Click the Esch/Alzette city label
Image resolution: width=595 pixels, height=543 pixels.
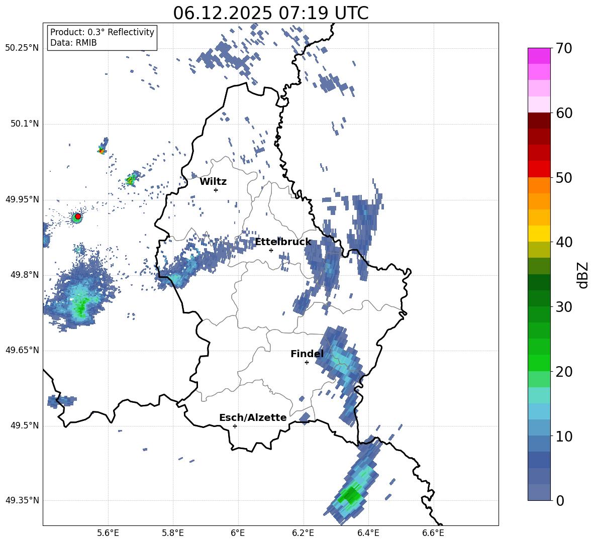click(x=253, y=417)
